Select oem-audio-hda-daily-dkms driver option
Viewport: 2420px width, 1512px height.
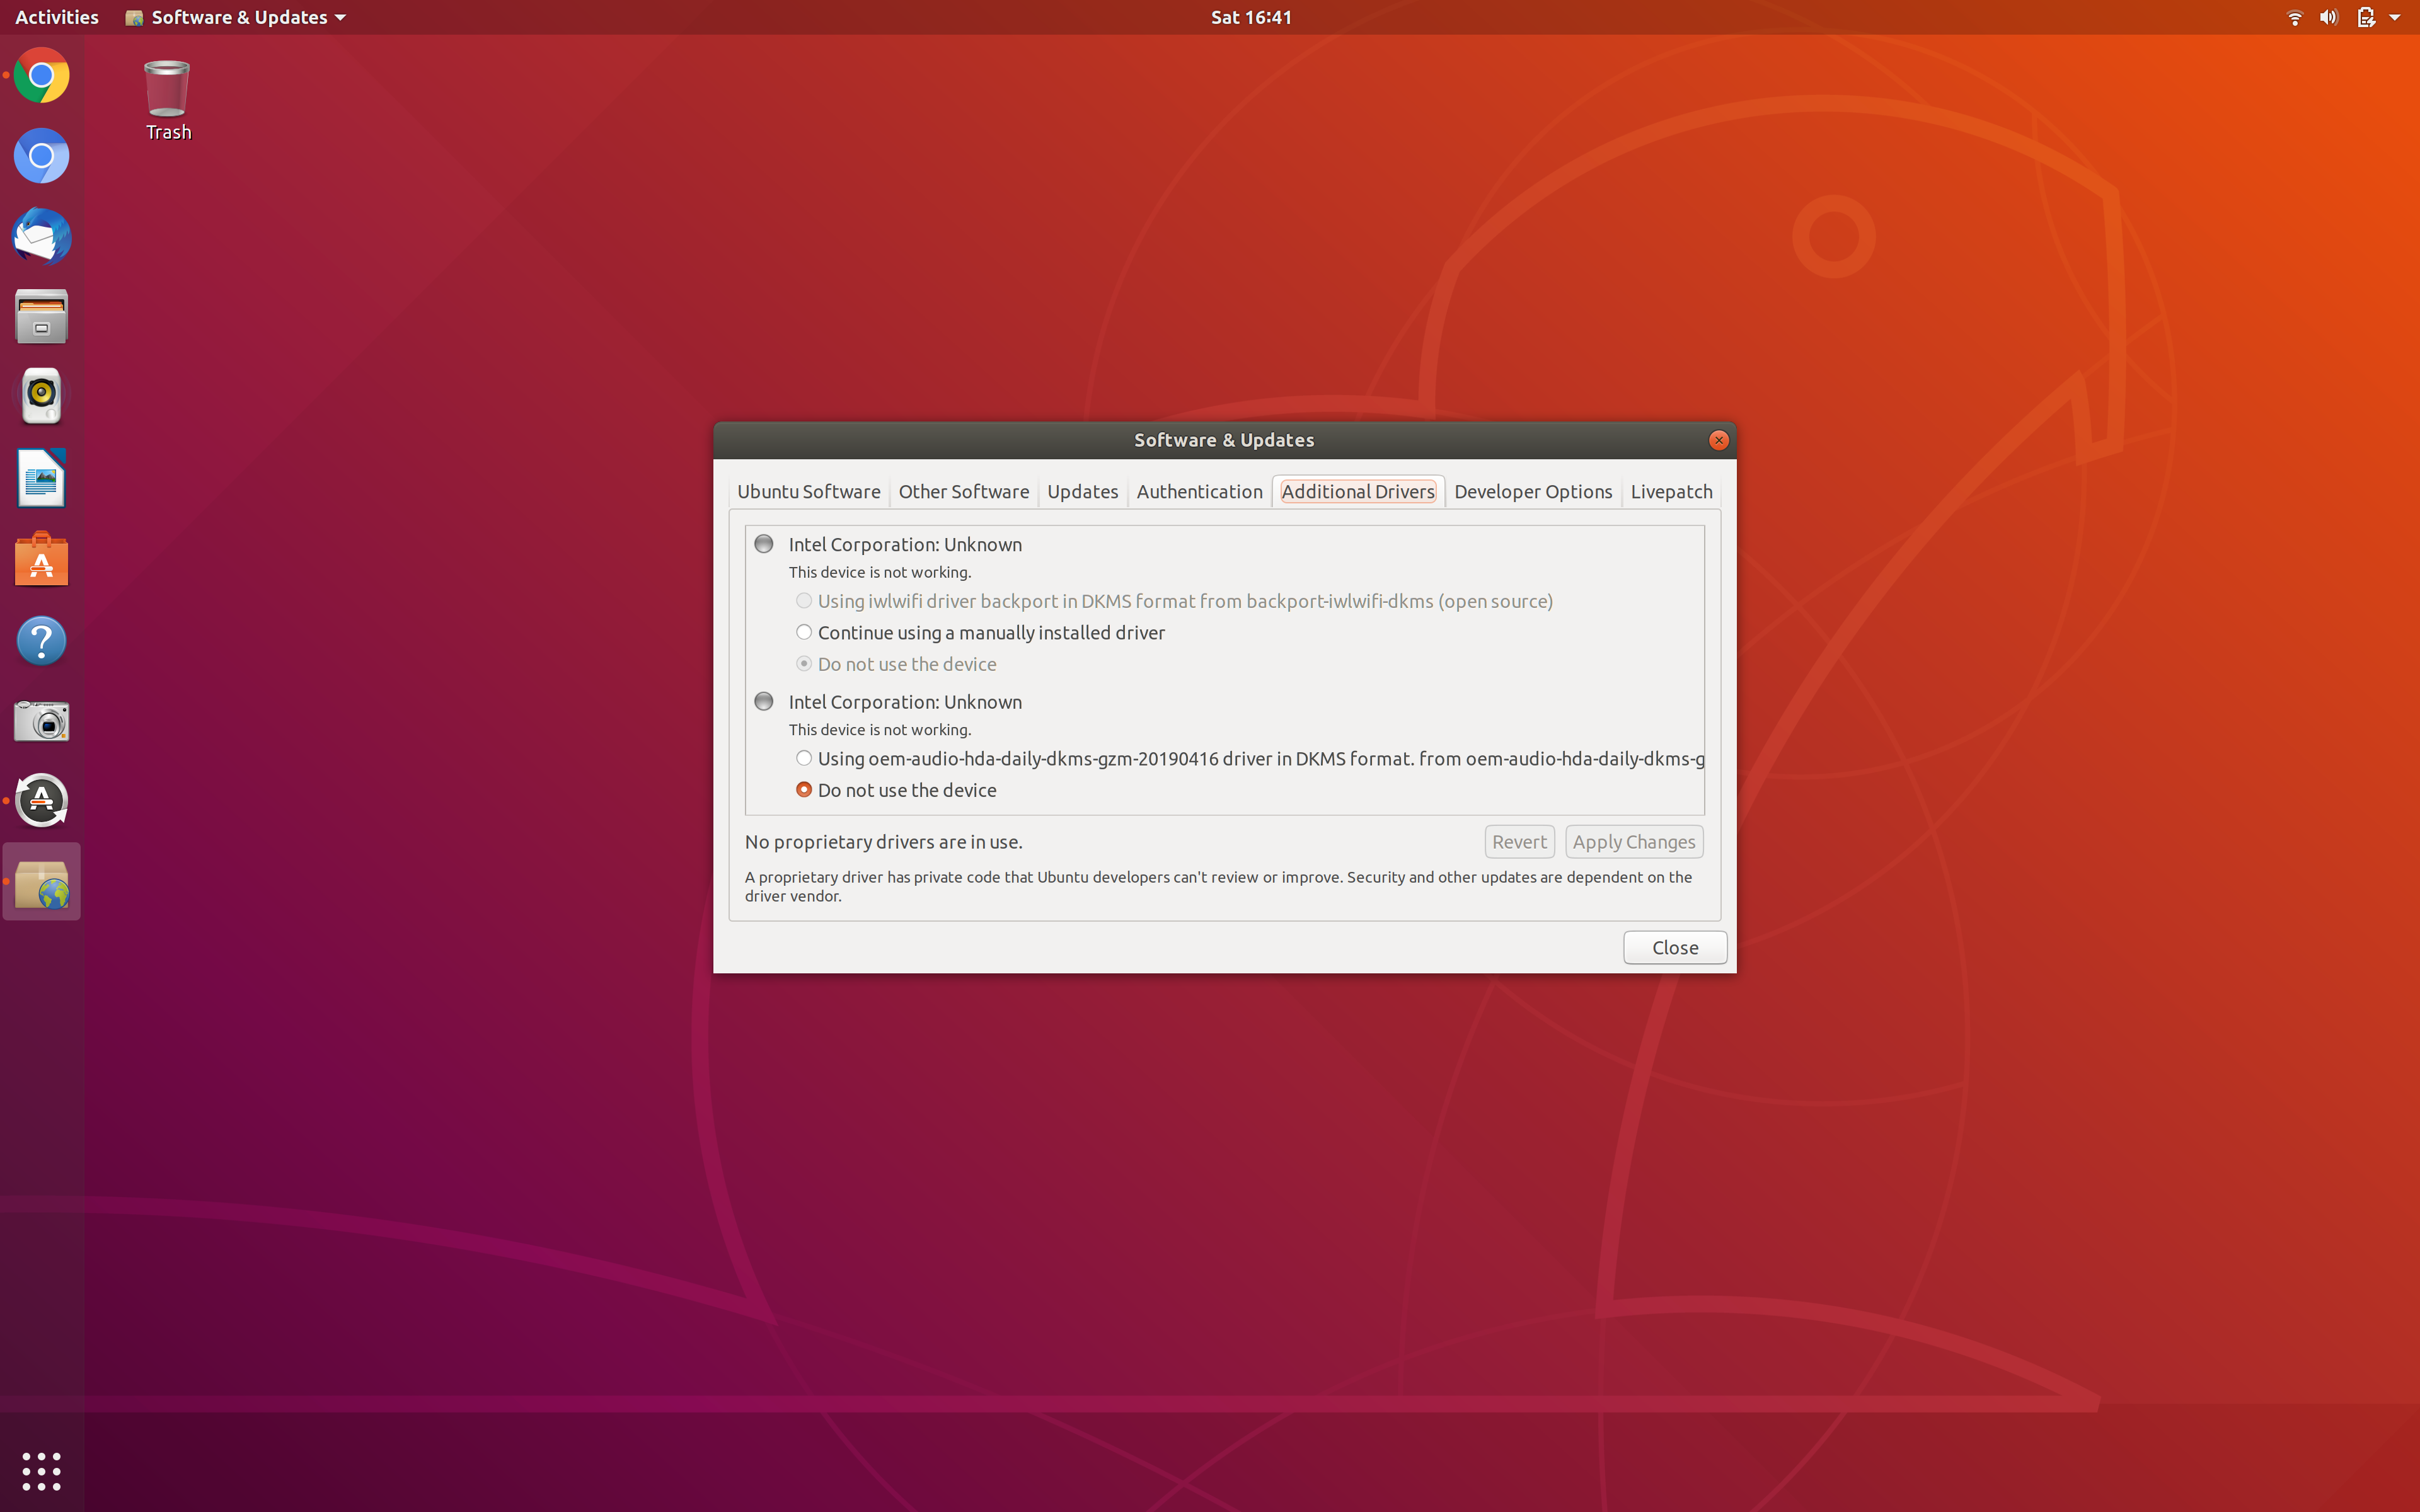804,758
